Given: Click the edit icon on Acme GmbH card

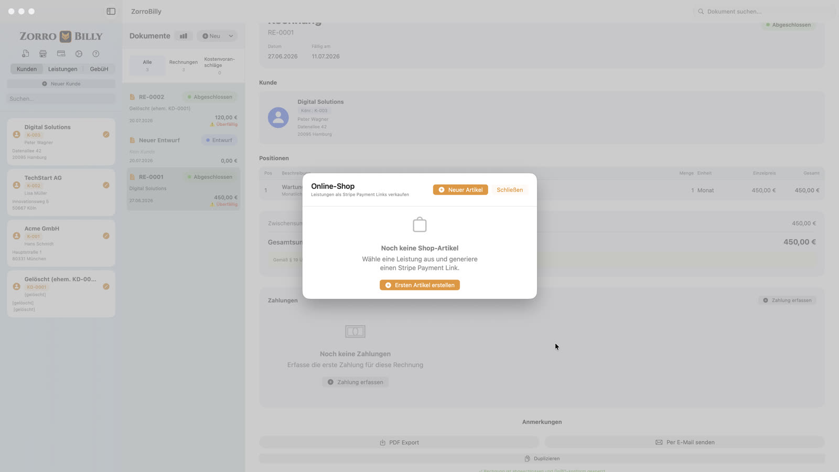Looking at the screenshot, I should 106,236.
